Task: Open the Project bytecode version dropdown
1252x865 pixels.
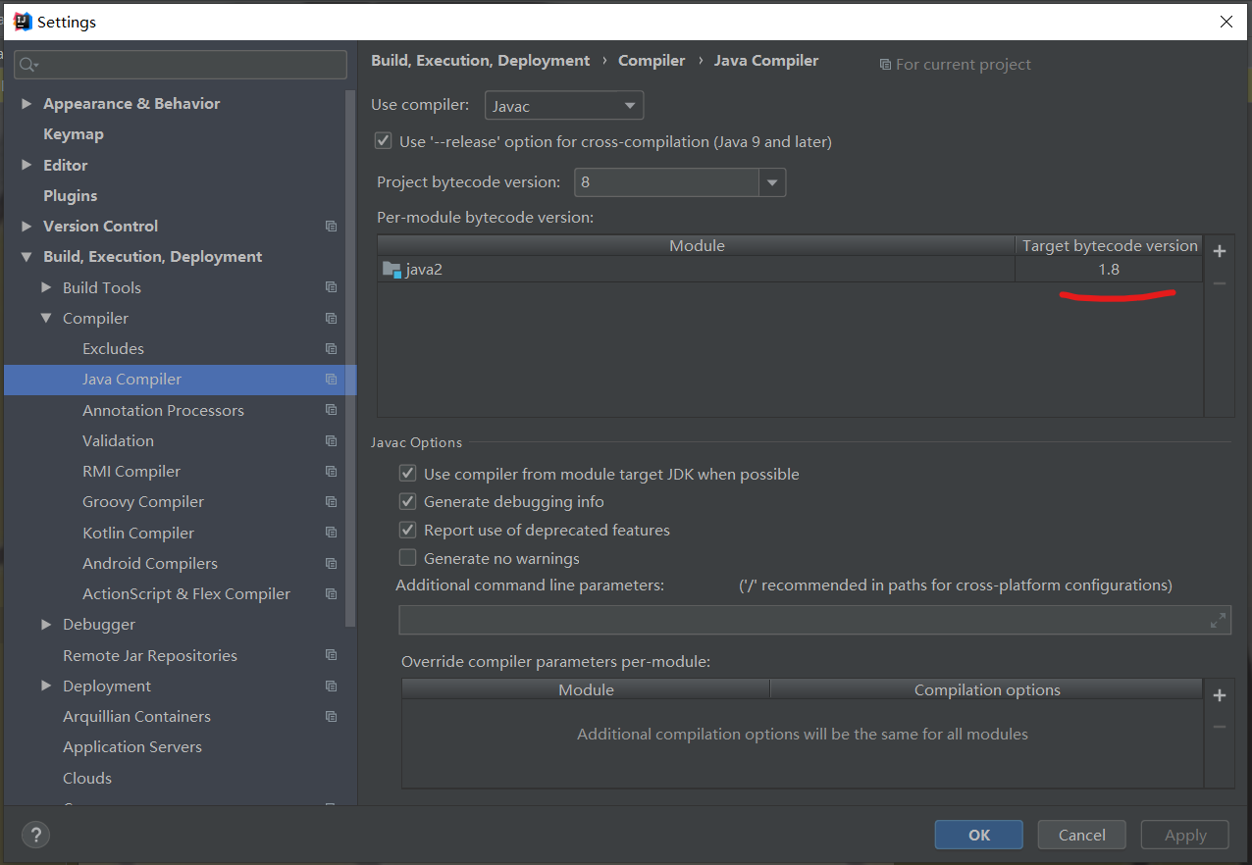Action: [772, 182]
